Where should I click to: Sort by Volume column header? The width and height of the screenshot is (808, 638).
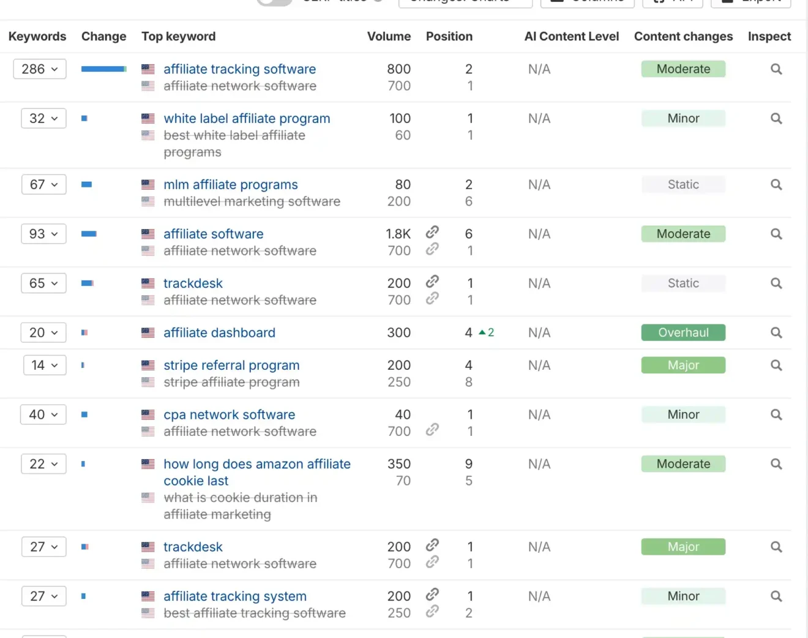point(389,37)
